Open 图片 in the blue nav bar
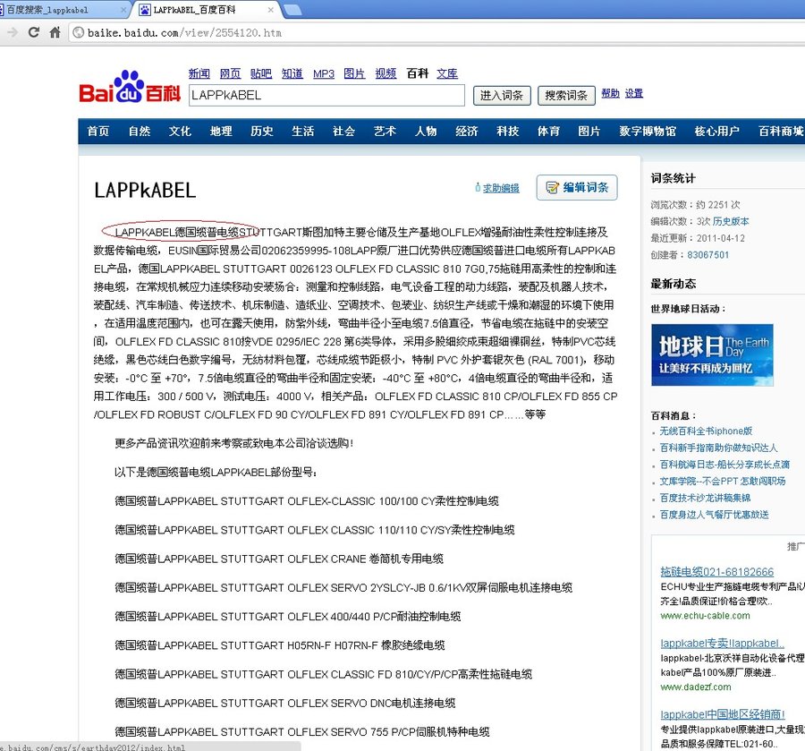The height and width of the screenshot is (751, 805). [x=589, y=132]
